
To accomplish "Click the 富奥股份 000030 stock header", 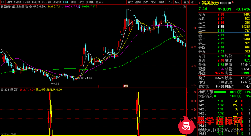I will pyautogui.click(x=217, y=3).
